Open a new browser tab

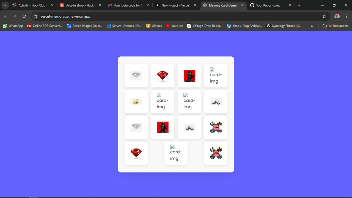[x=299, y=5]
